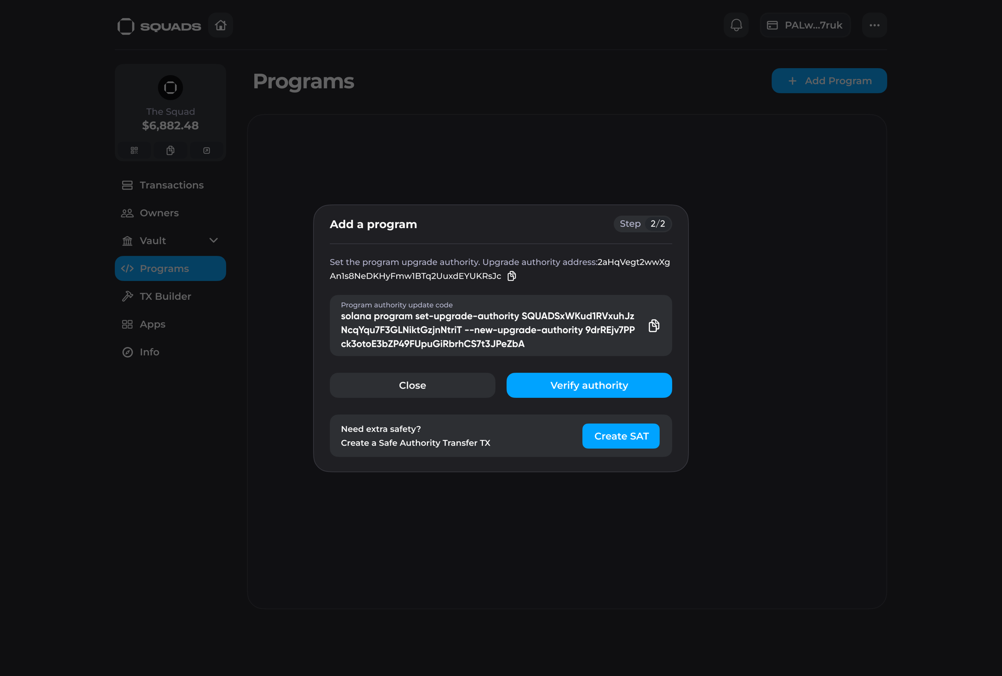
Task: Go to Transactions in sidebar
Action: pyautogui.click(x=171, y=185)
